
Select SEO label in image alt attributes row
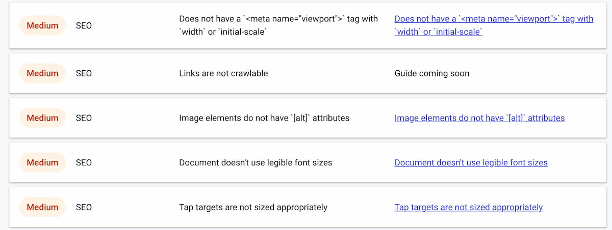point(84,118)
